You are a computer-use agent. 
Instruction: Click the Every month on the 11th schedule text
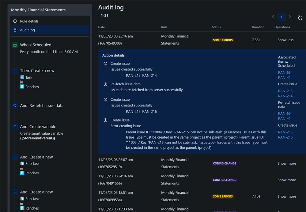pos(49,52)
